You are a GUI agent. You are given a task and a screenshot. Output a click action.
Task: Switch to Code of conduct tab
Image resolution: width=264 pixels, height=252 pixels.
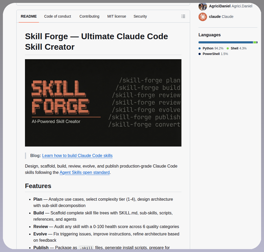click(58, 16)
